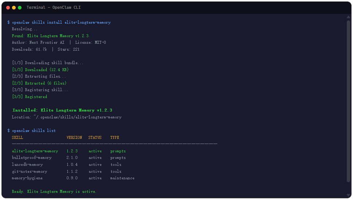Viewport: 353px width, 199px height.
Task: Click version '1.2.3' in skills table
Action: [x=72, y=151]
